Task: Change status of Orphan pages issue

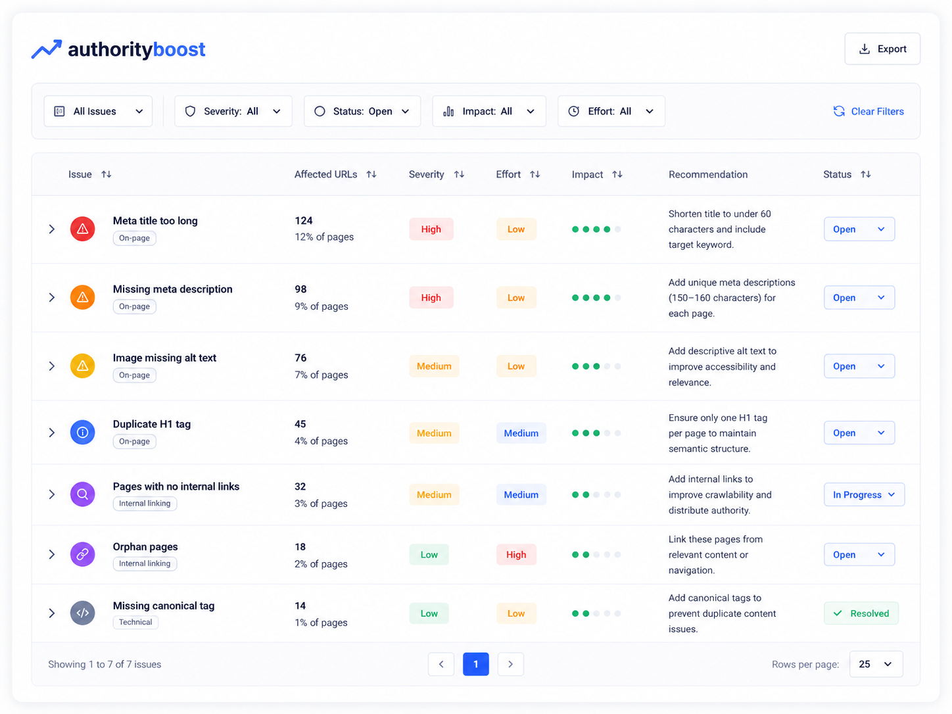Action: click(859, 554)
